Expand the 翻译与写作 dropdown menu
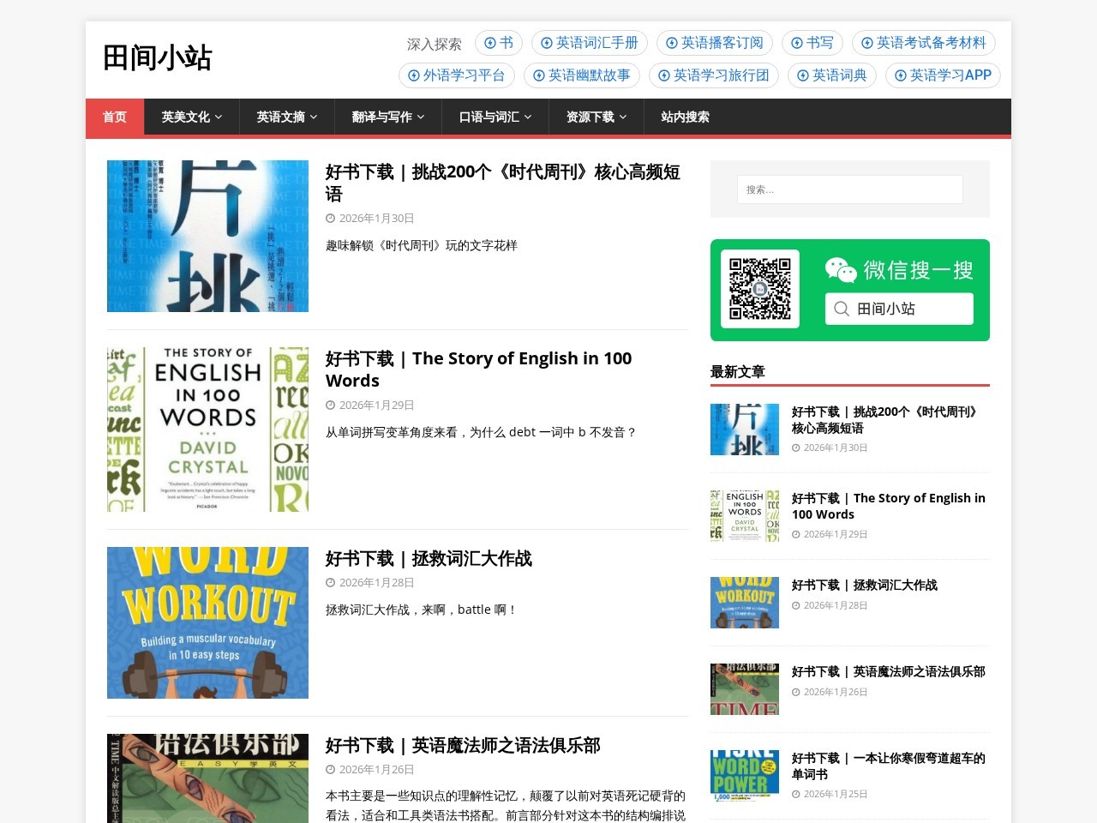The width and height of the screenshot is (1097, 823). (x=387, y=117)
